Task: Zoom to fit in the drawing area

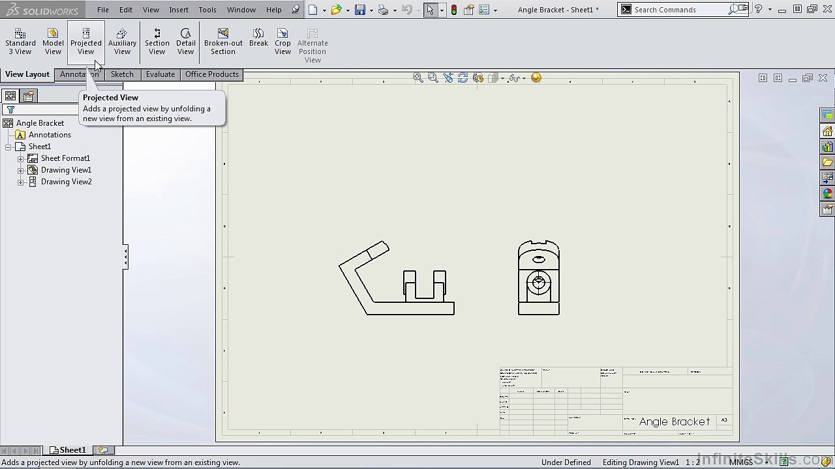Action: tap(417, 78)
